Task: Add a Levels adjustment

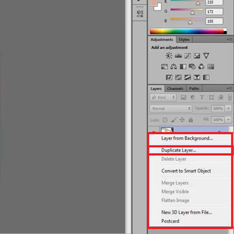Action: point(178,56)
